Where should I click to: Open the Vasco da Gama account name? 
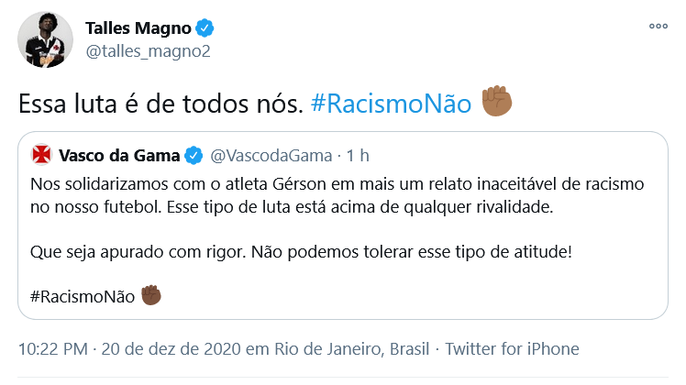[x=118, y=154]
